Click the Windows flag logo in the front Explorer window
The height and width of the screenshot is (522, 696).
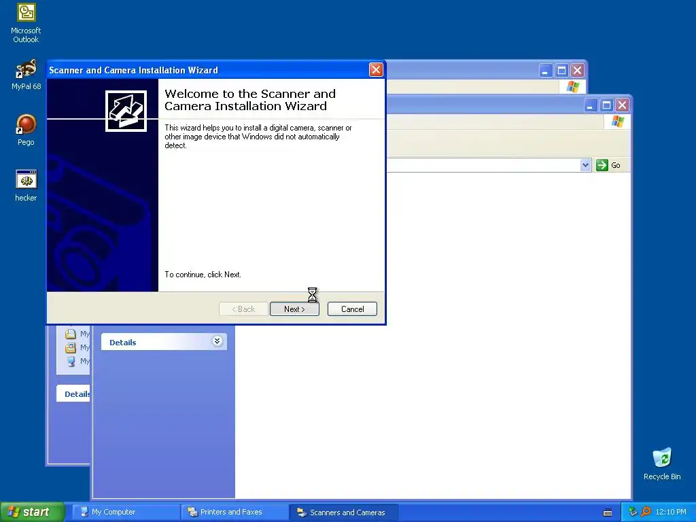[617, 122]
